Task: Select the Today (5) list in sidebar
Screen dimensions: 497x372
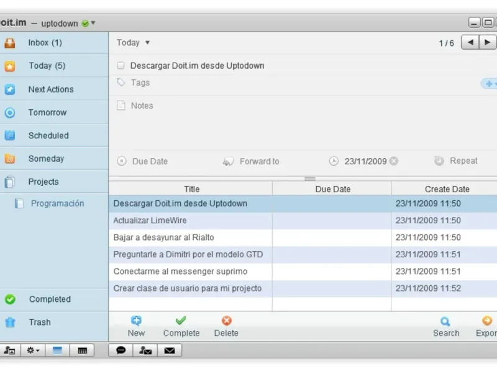Action: 54,66
